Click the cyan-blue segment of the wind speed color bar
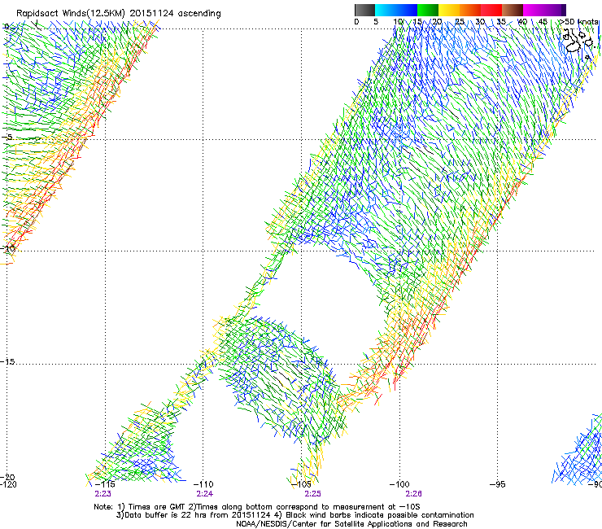This screenshot has width=602, height=529. tap(396, 10)
